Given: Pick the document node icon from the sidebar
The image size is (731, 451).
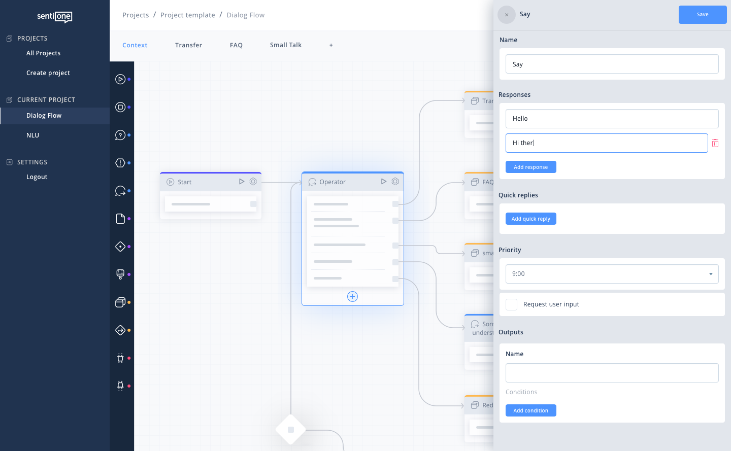Looking at the screenshot, I should pyautogui.click(x=121, y=219).
